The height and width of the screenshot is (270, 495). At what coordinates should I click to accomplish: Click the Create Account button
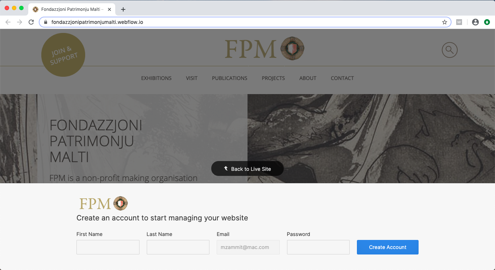click(x=388, y=247)
